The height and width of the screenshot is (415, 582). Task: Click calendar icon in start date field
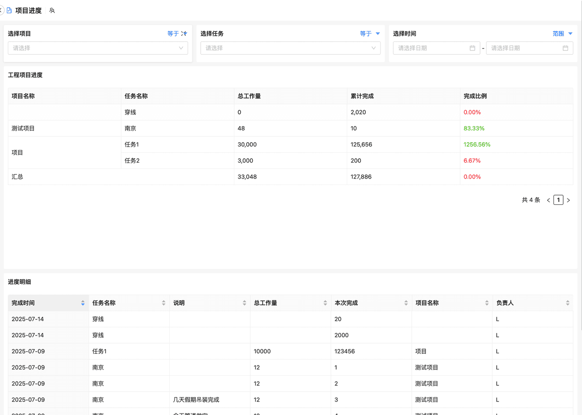point(472,48)
